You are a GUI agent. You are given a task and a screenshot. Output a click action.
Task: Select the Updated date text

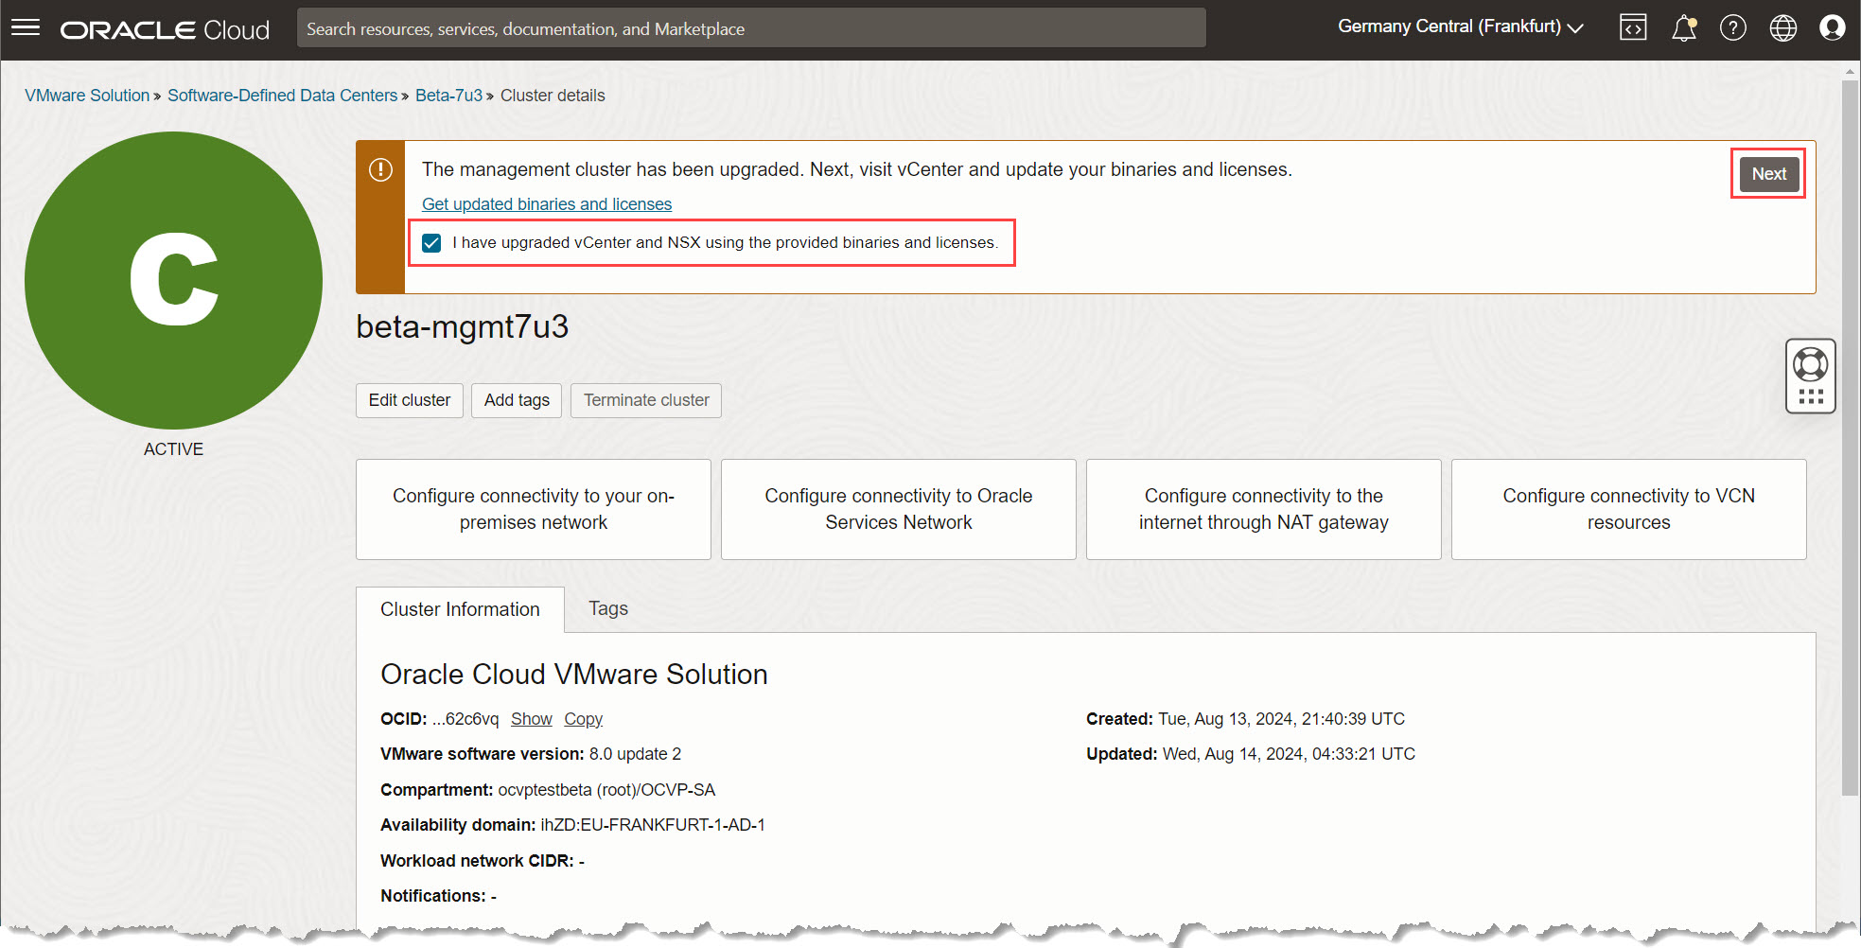tap(1251, 754)
